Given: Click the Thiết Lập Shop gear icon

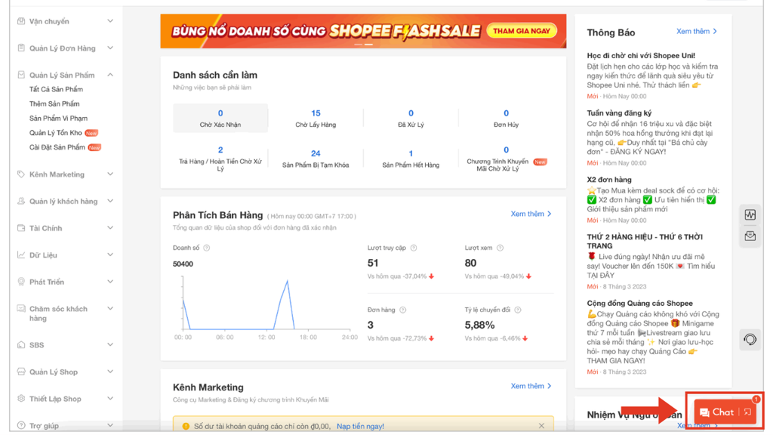Looking at the screenshot, I should tap(21, 399).
